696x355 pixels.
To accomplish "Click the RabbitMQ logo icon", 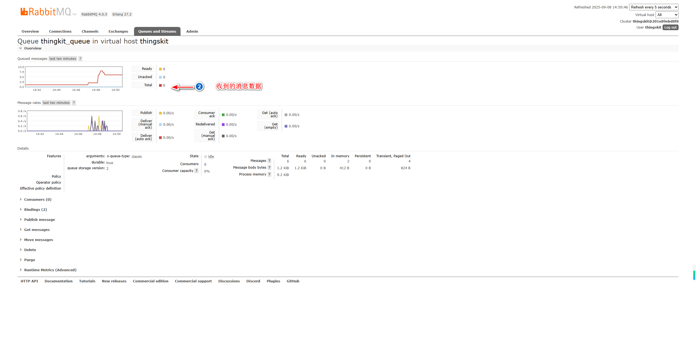I will 24,11.
